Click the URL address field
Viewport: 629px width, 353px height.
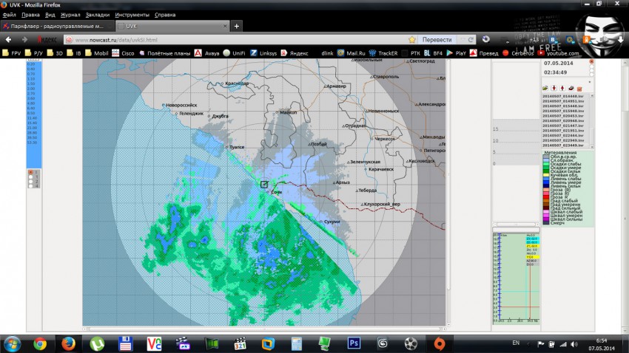[x=237, y=39]
